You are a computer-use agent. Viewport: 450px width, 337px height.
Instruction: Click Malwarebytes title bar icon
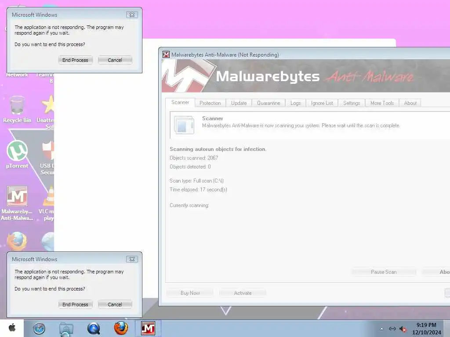click(166, 54)
